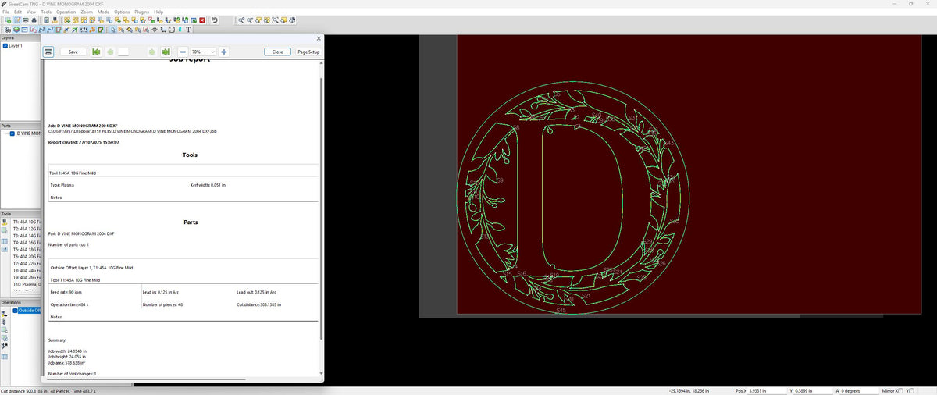Viewport: 937px width, 395px height.
Task: Select tool 'T2: 45A 12G' in Tools list
Action: pyautogui.click(x=27, y=228)
